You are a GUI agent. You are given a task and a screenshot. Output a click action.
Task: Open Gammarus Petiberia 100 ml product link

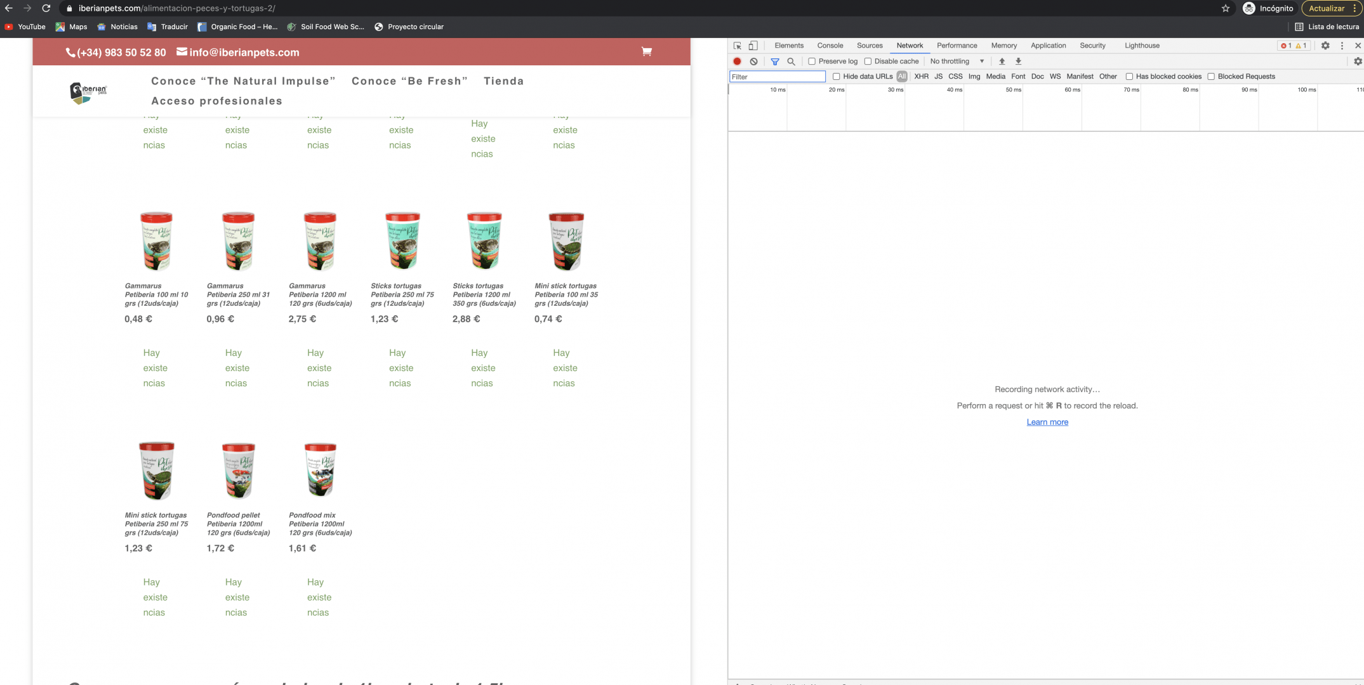click(157, 295)
